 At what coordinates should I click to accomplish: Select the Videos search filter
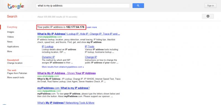click(x=10, y=37)
